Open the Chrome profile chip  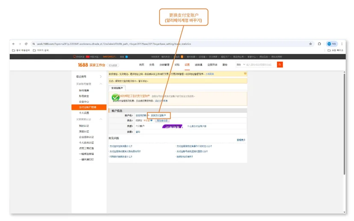point(332,44)
